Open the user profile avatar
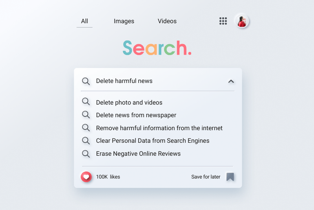 click(x=242, y=21)
